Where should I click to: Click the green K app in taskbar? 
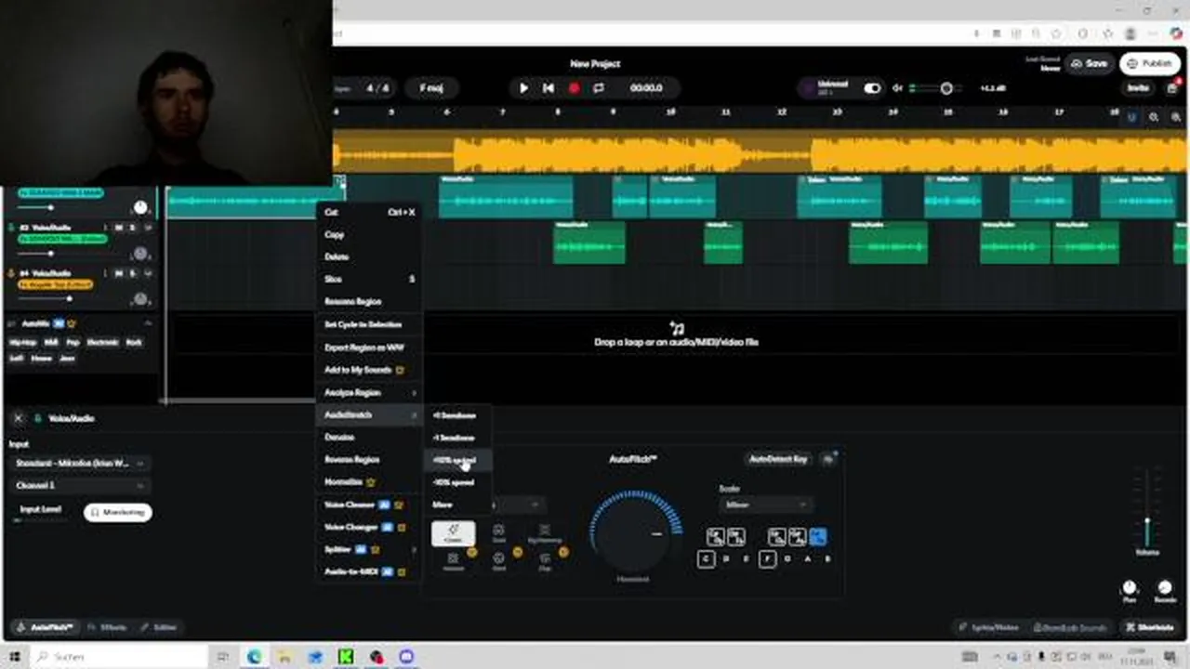tap(346, 657)
